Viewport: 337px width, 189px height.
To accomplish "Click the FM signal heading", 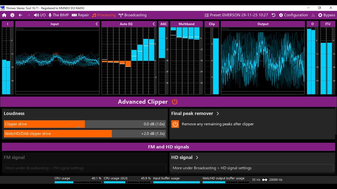I will [x=14, y=157].
